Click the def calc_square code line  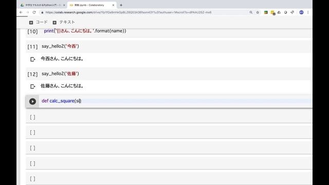pos(62,101)
